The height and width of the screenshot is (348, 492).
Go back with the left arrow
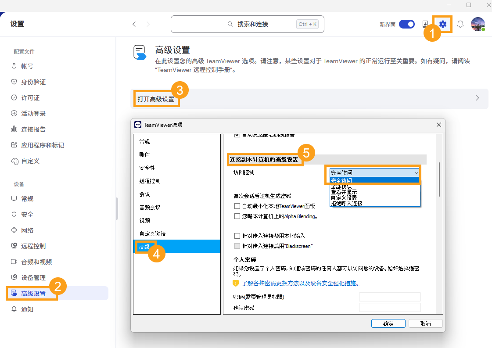tap(134, 24)
